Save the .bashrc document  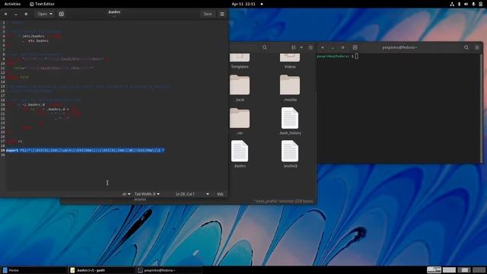coord(208,14)
